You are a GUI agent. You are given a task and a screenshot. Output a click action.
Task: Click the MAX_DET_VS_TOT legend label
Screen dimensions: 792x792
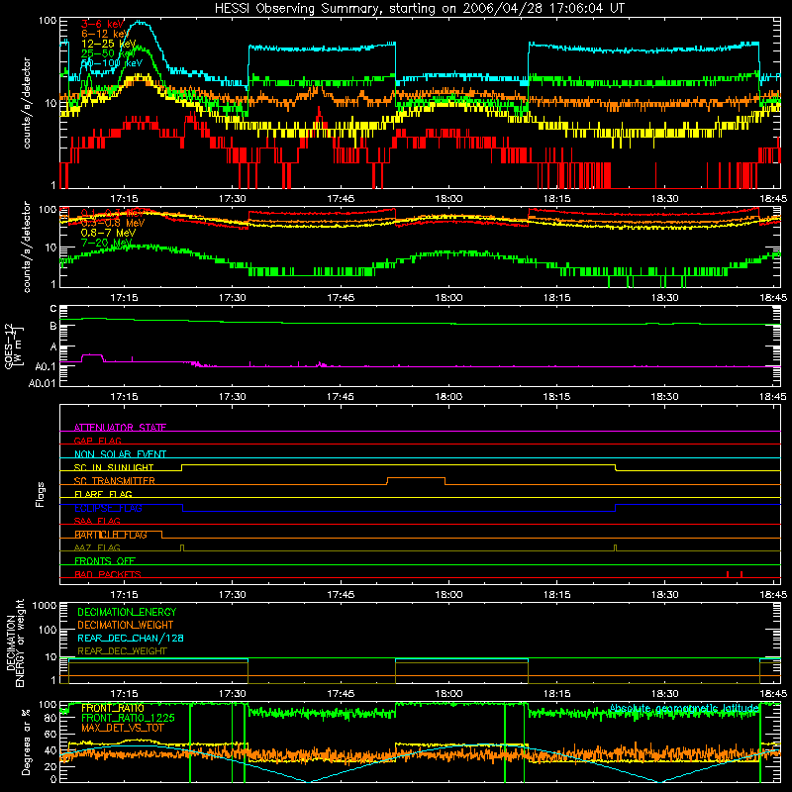tap(123, 728)
